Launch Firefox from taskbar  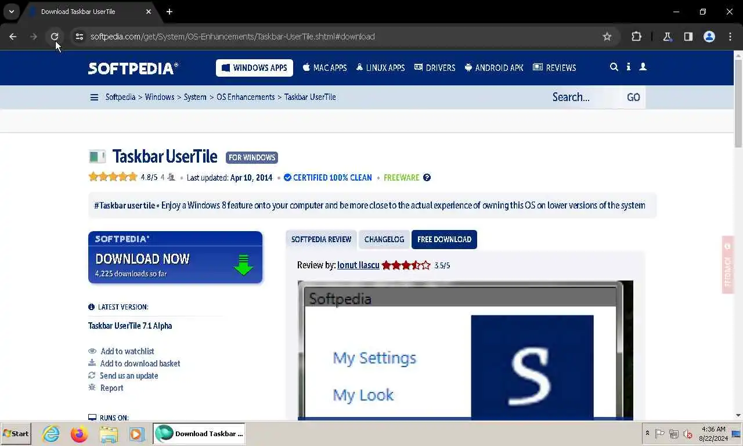click(x=80, y=434)
